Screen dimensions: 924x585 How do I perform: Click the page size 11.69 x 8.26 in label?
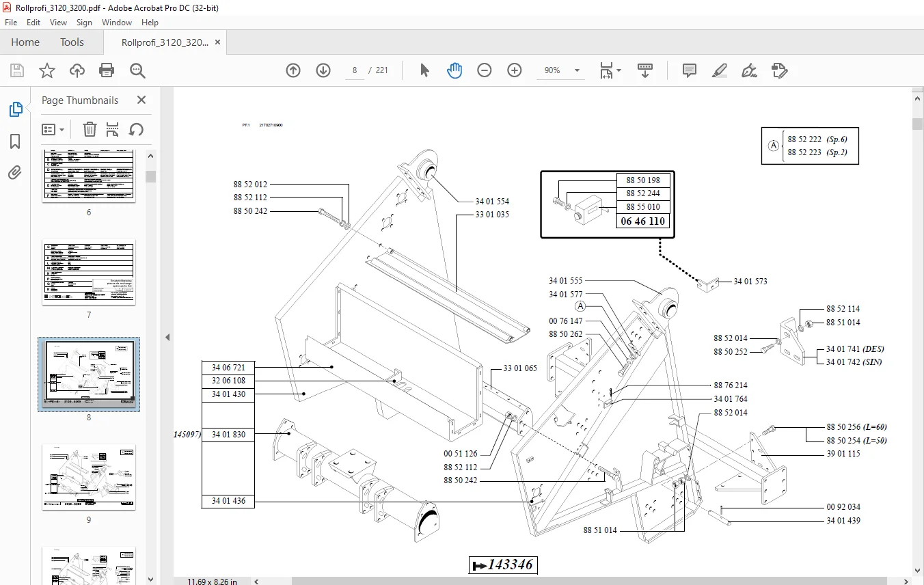[x=213, y=582]
